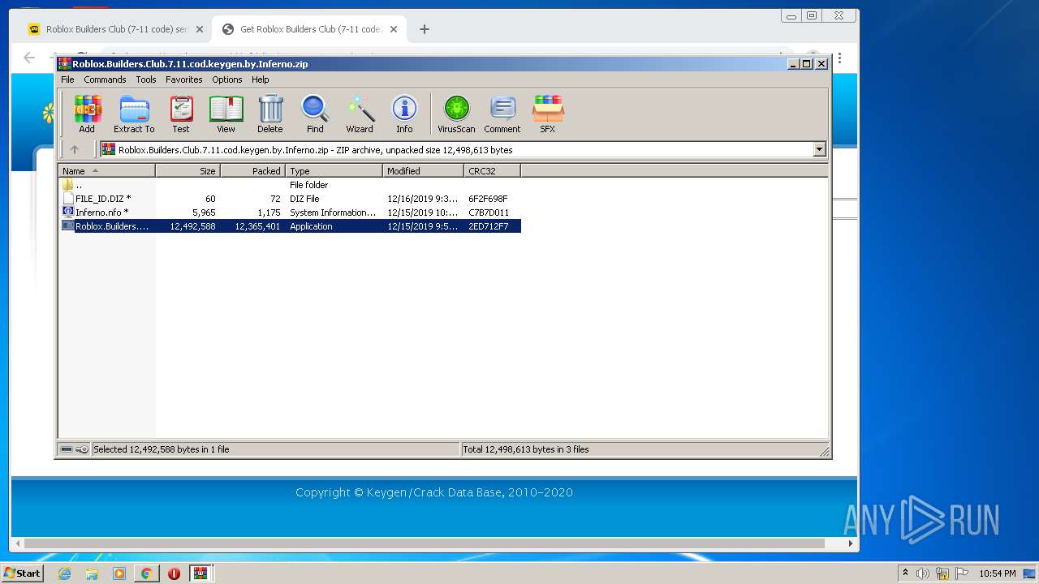The image size is (1039, 584).
Task: Select the Roblox.Builders application file
Action: [291, 226]
